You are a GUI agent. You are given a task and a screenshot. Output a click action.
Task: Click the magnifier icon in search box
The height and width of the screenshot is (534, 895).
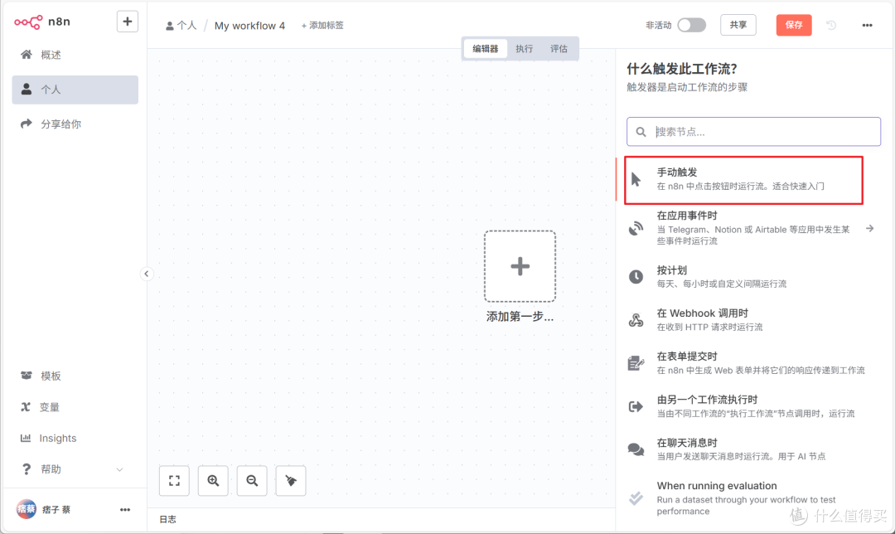(641, 132)
